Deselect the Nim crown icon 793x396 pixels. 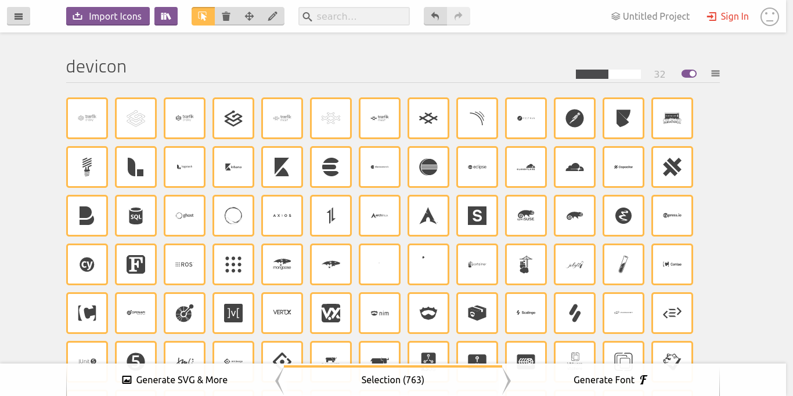pyautogui.click(x=428, y=313)
